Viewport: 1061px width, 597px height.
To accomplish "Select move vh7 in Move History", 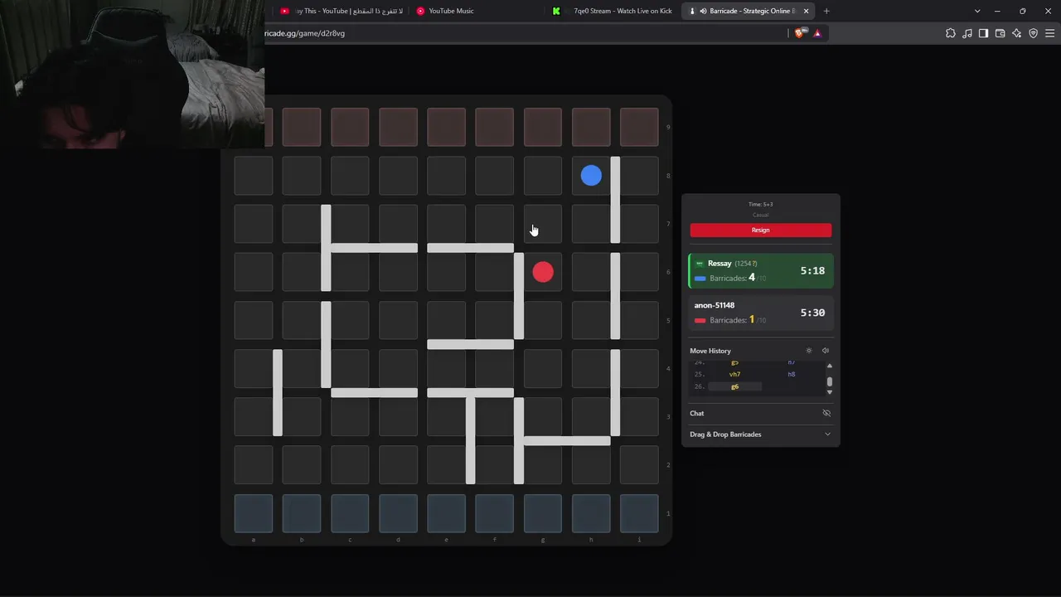I will coord(734,374).
